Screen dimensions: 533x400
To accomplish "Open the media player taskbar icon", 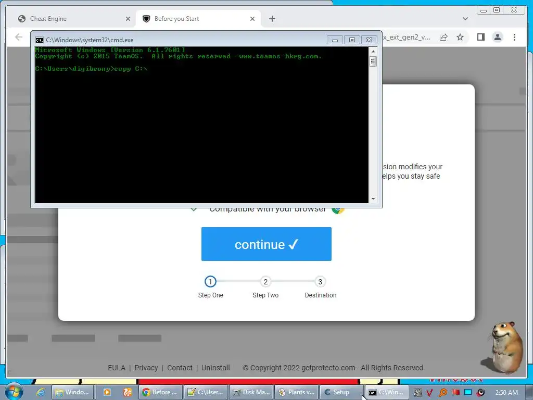I will pos(107,392).
